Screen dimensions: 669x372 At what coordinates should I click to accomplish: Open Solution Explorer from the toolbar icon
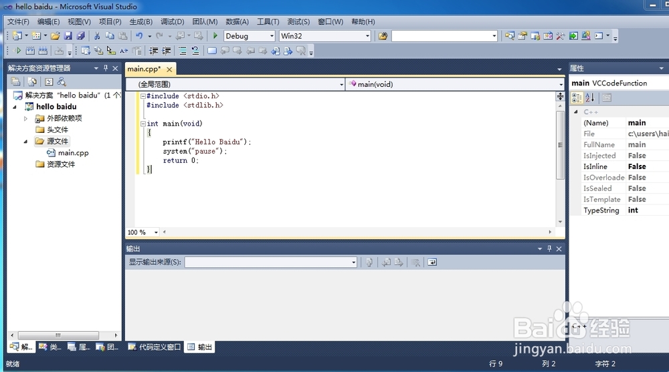(x=509, y=36)
